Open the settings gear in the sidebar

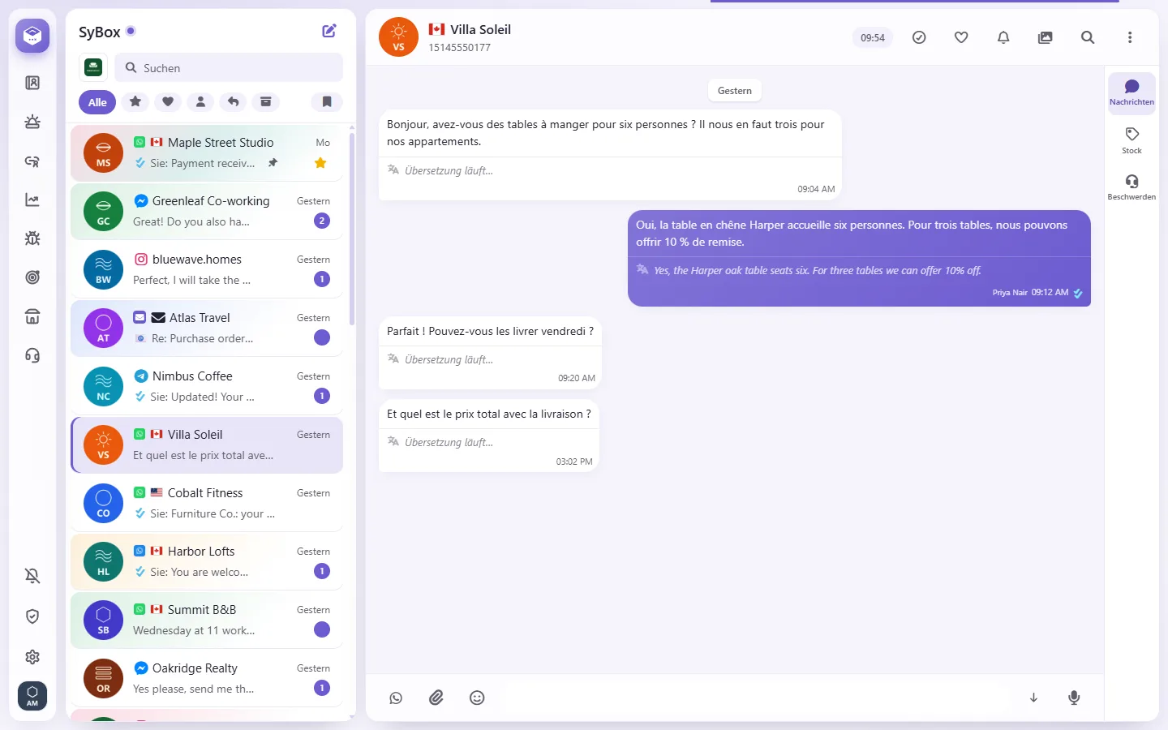32,657
